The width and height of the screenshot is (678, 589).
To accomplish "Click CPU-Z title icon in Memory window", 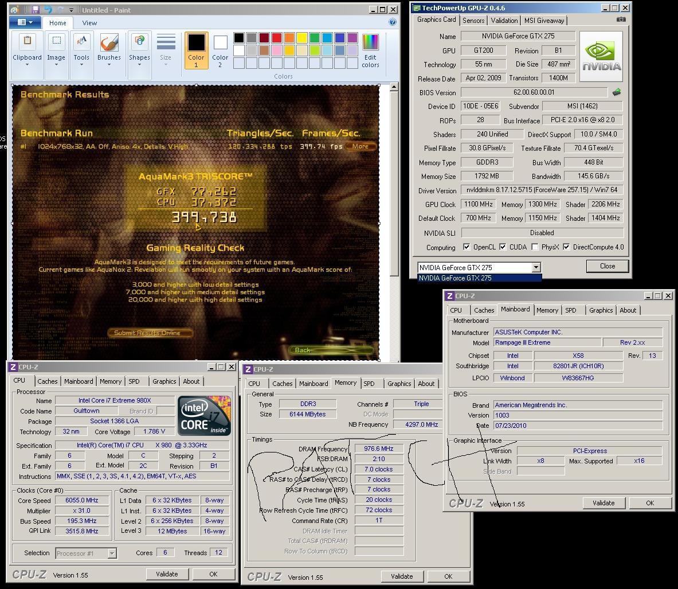I will coord(248,369).
